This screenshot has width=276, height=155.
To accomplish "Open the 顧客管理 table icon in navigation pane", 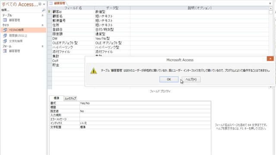I will click(x=5, y=20).
